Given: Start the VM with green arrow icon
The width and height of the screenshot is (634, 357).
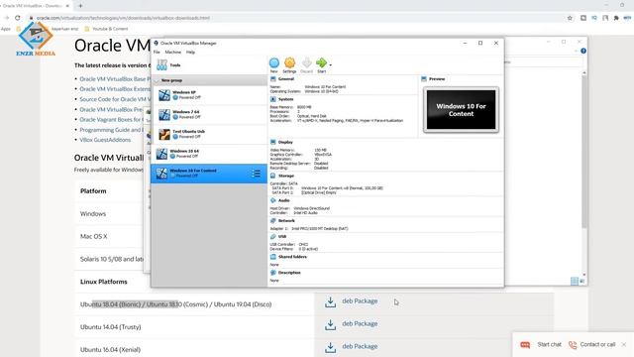Looking at the screenshot, I should pyautogui.click(x=321, y=62).
